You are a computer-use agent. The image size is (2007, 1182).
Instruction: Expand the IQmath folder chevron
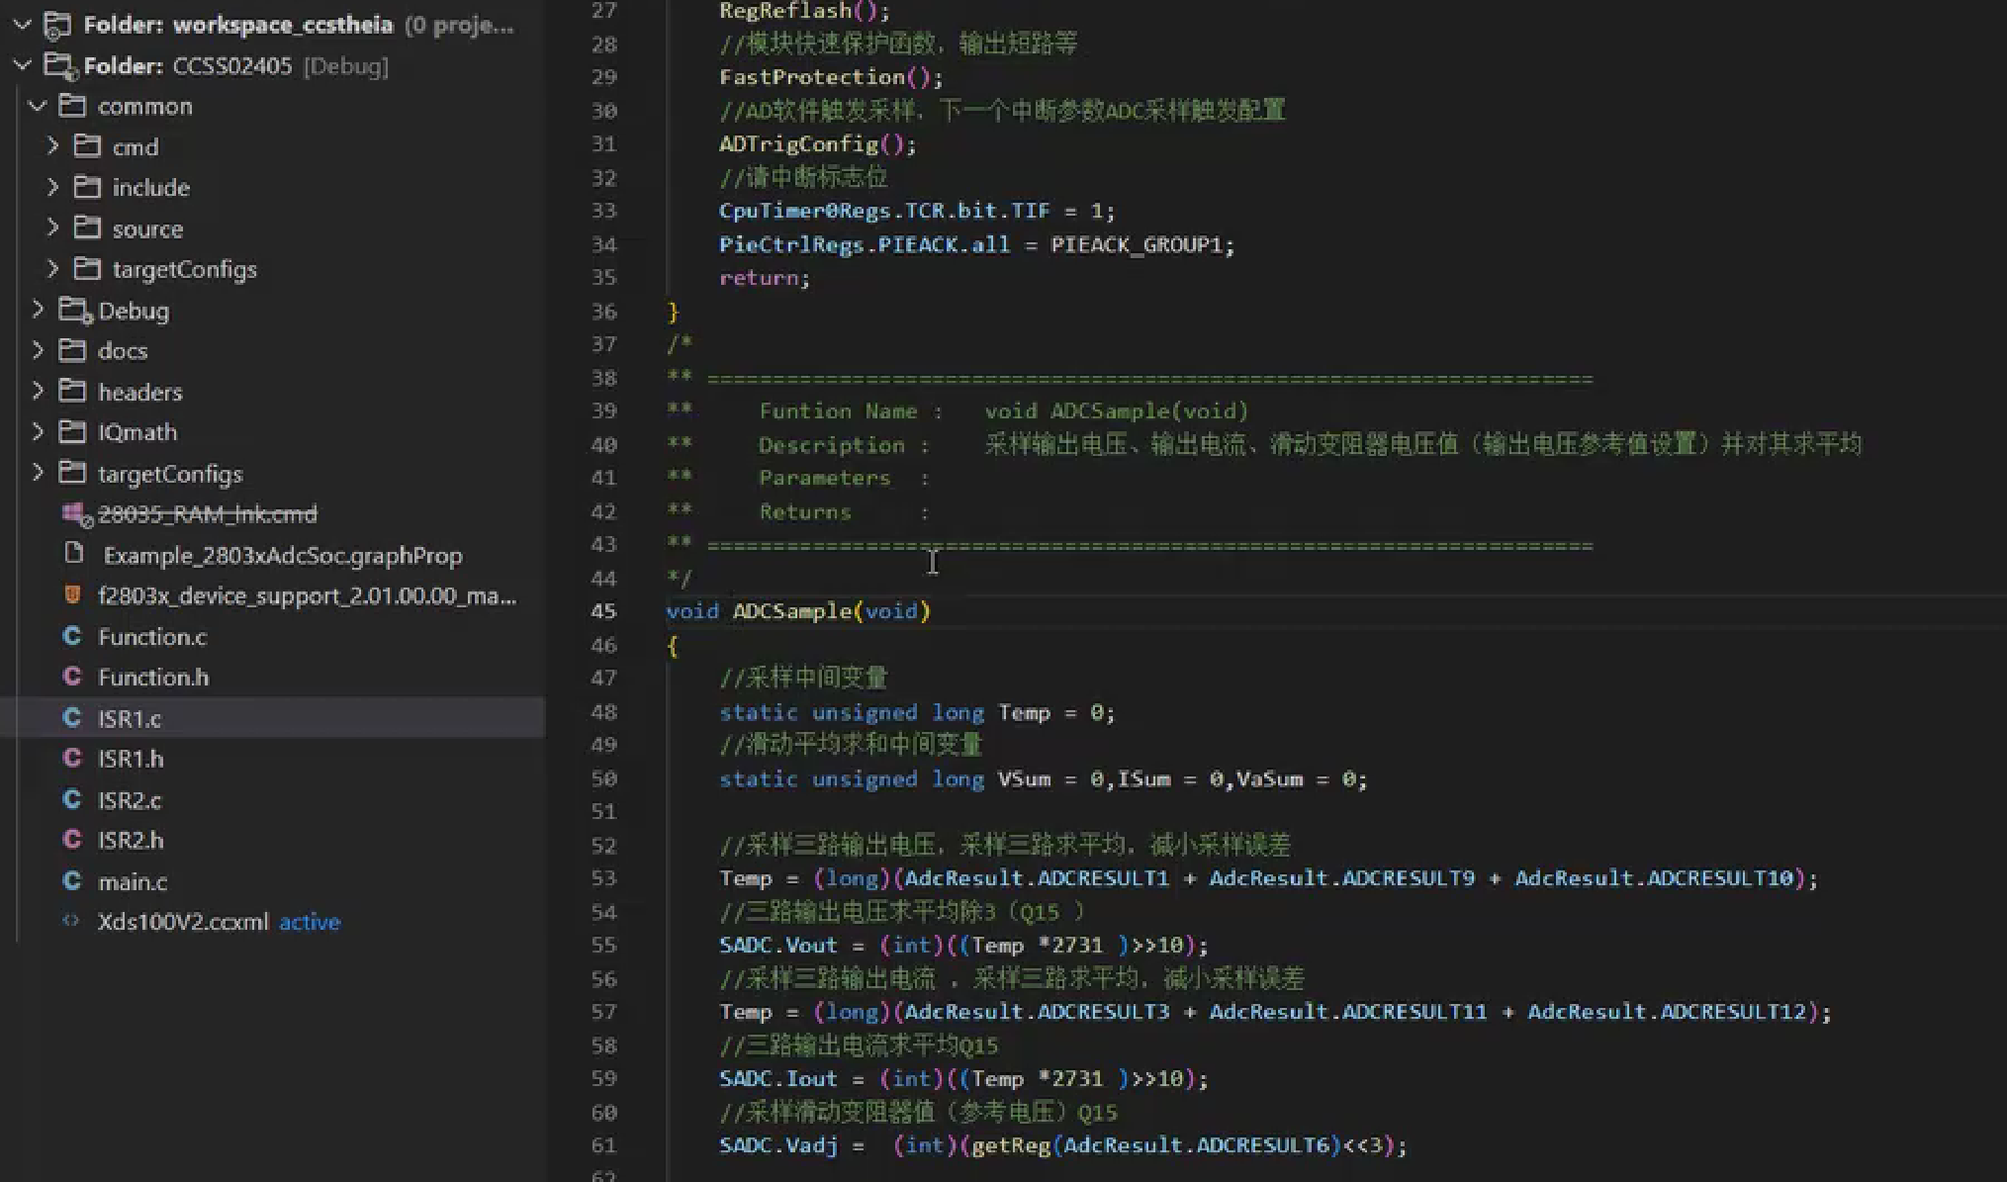(x=38, y=432)
